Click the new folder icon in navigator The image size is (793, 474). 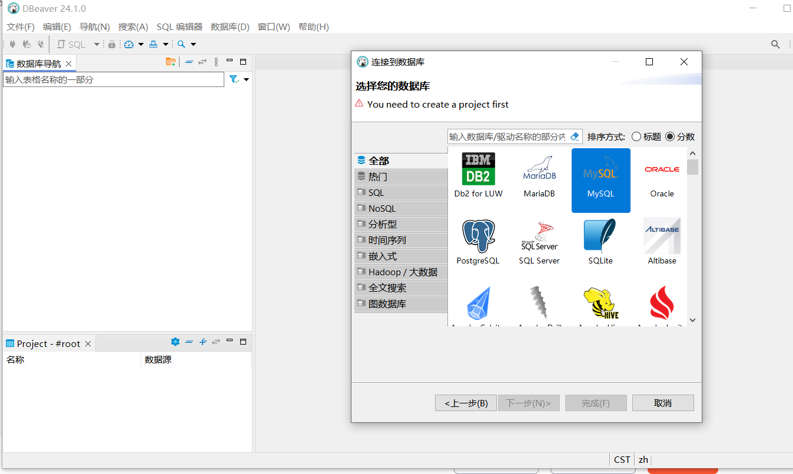tap(171, 62)
